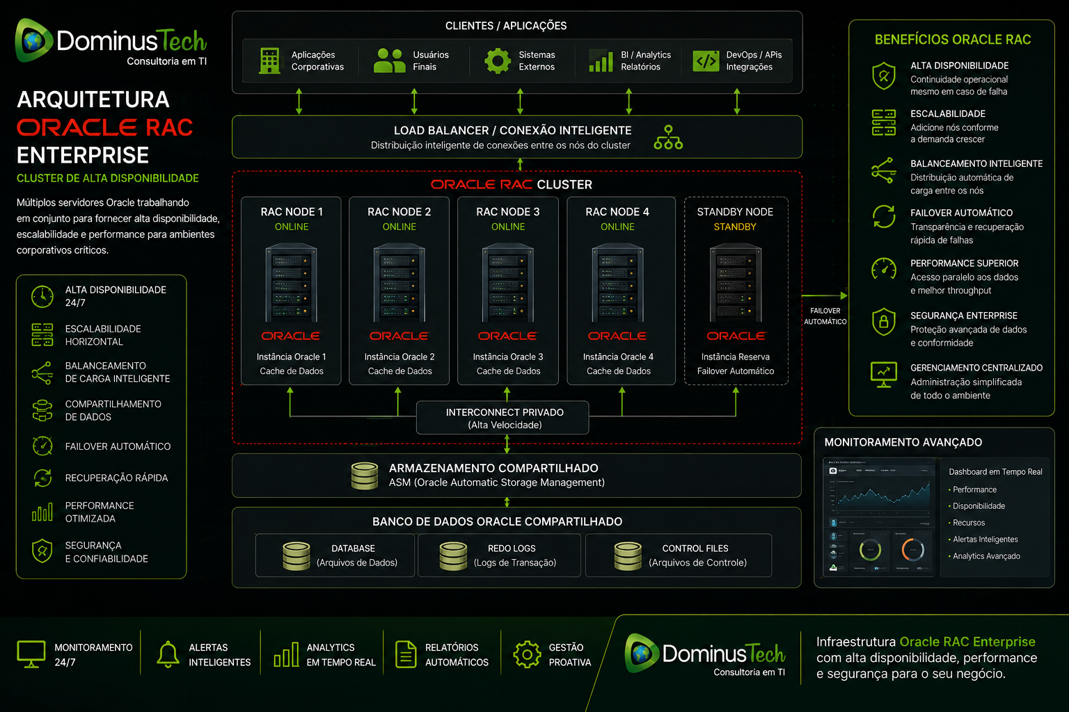Image resolution: width=1069 pixels, height=712 pixels.
Task: Click the Alertas Inteligentes bell icon
Action: coord(168,654)
